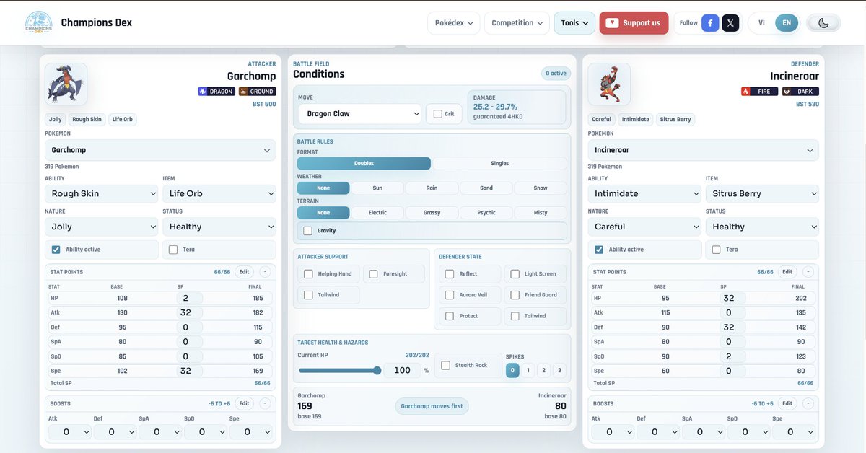Open the Incineroar Pokemon dropdown
Image resolution: width=866 pixels, height=453 pixels.
click(x=704, y=150)
